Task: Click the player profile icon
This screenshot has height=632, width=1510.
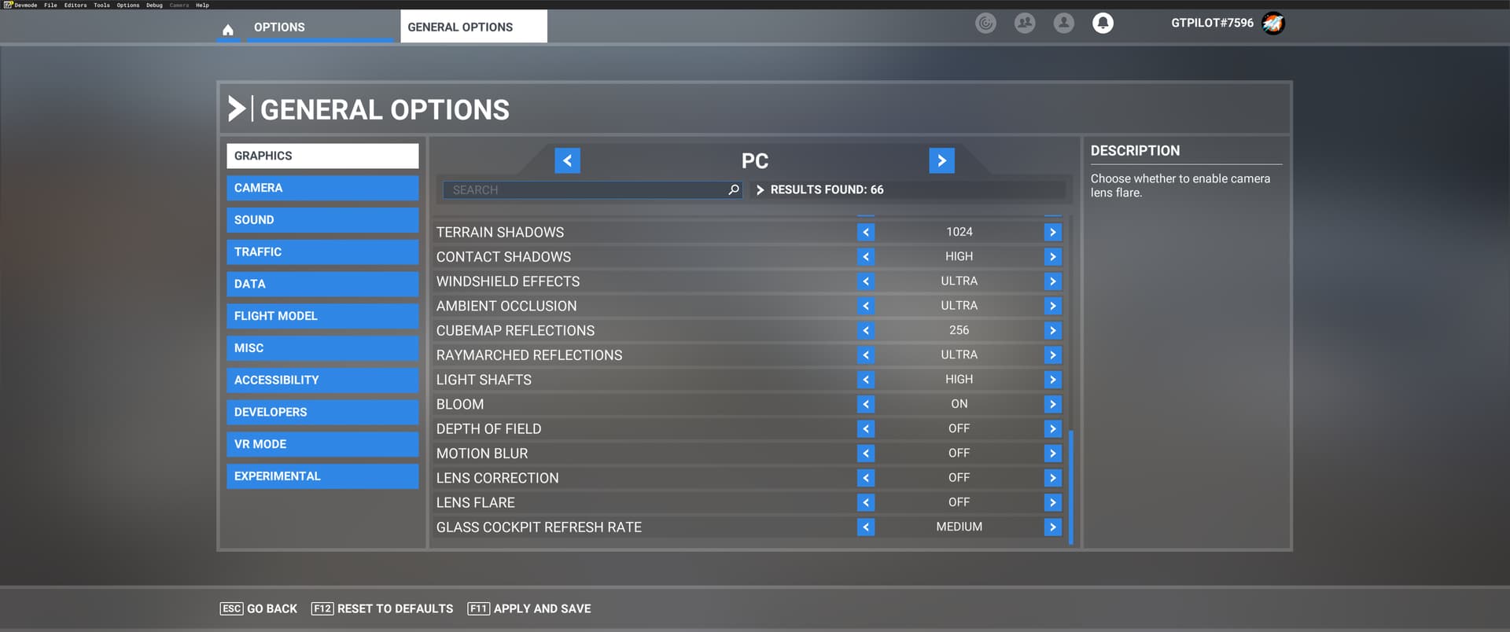Action: 1063,24
